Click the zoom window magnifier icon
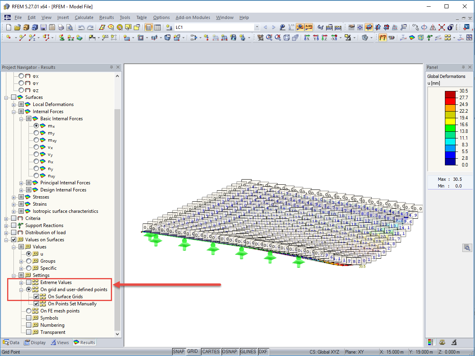The width and height of the screenshot is (475, 356). pos(269,38)
